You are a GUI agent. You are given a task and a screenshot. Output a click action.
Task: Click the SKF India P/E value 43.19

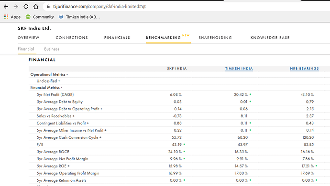point(176,145)
